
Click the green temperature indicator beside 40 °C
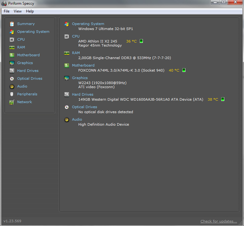tap(184, 70)
